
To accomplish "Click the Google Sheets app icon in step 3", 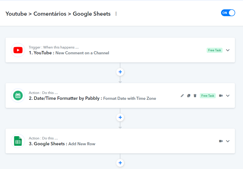I will pyautogui.click(x=18, y=141).
